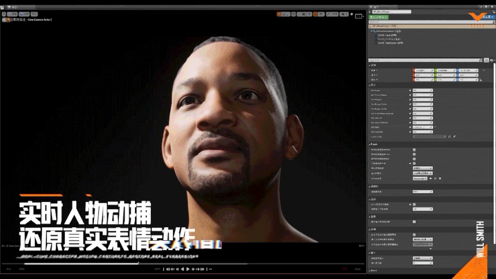Click the BP_BlendShape name field atop Details

[x=392, y=12]
